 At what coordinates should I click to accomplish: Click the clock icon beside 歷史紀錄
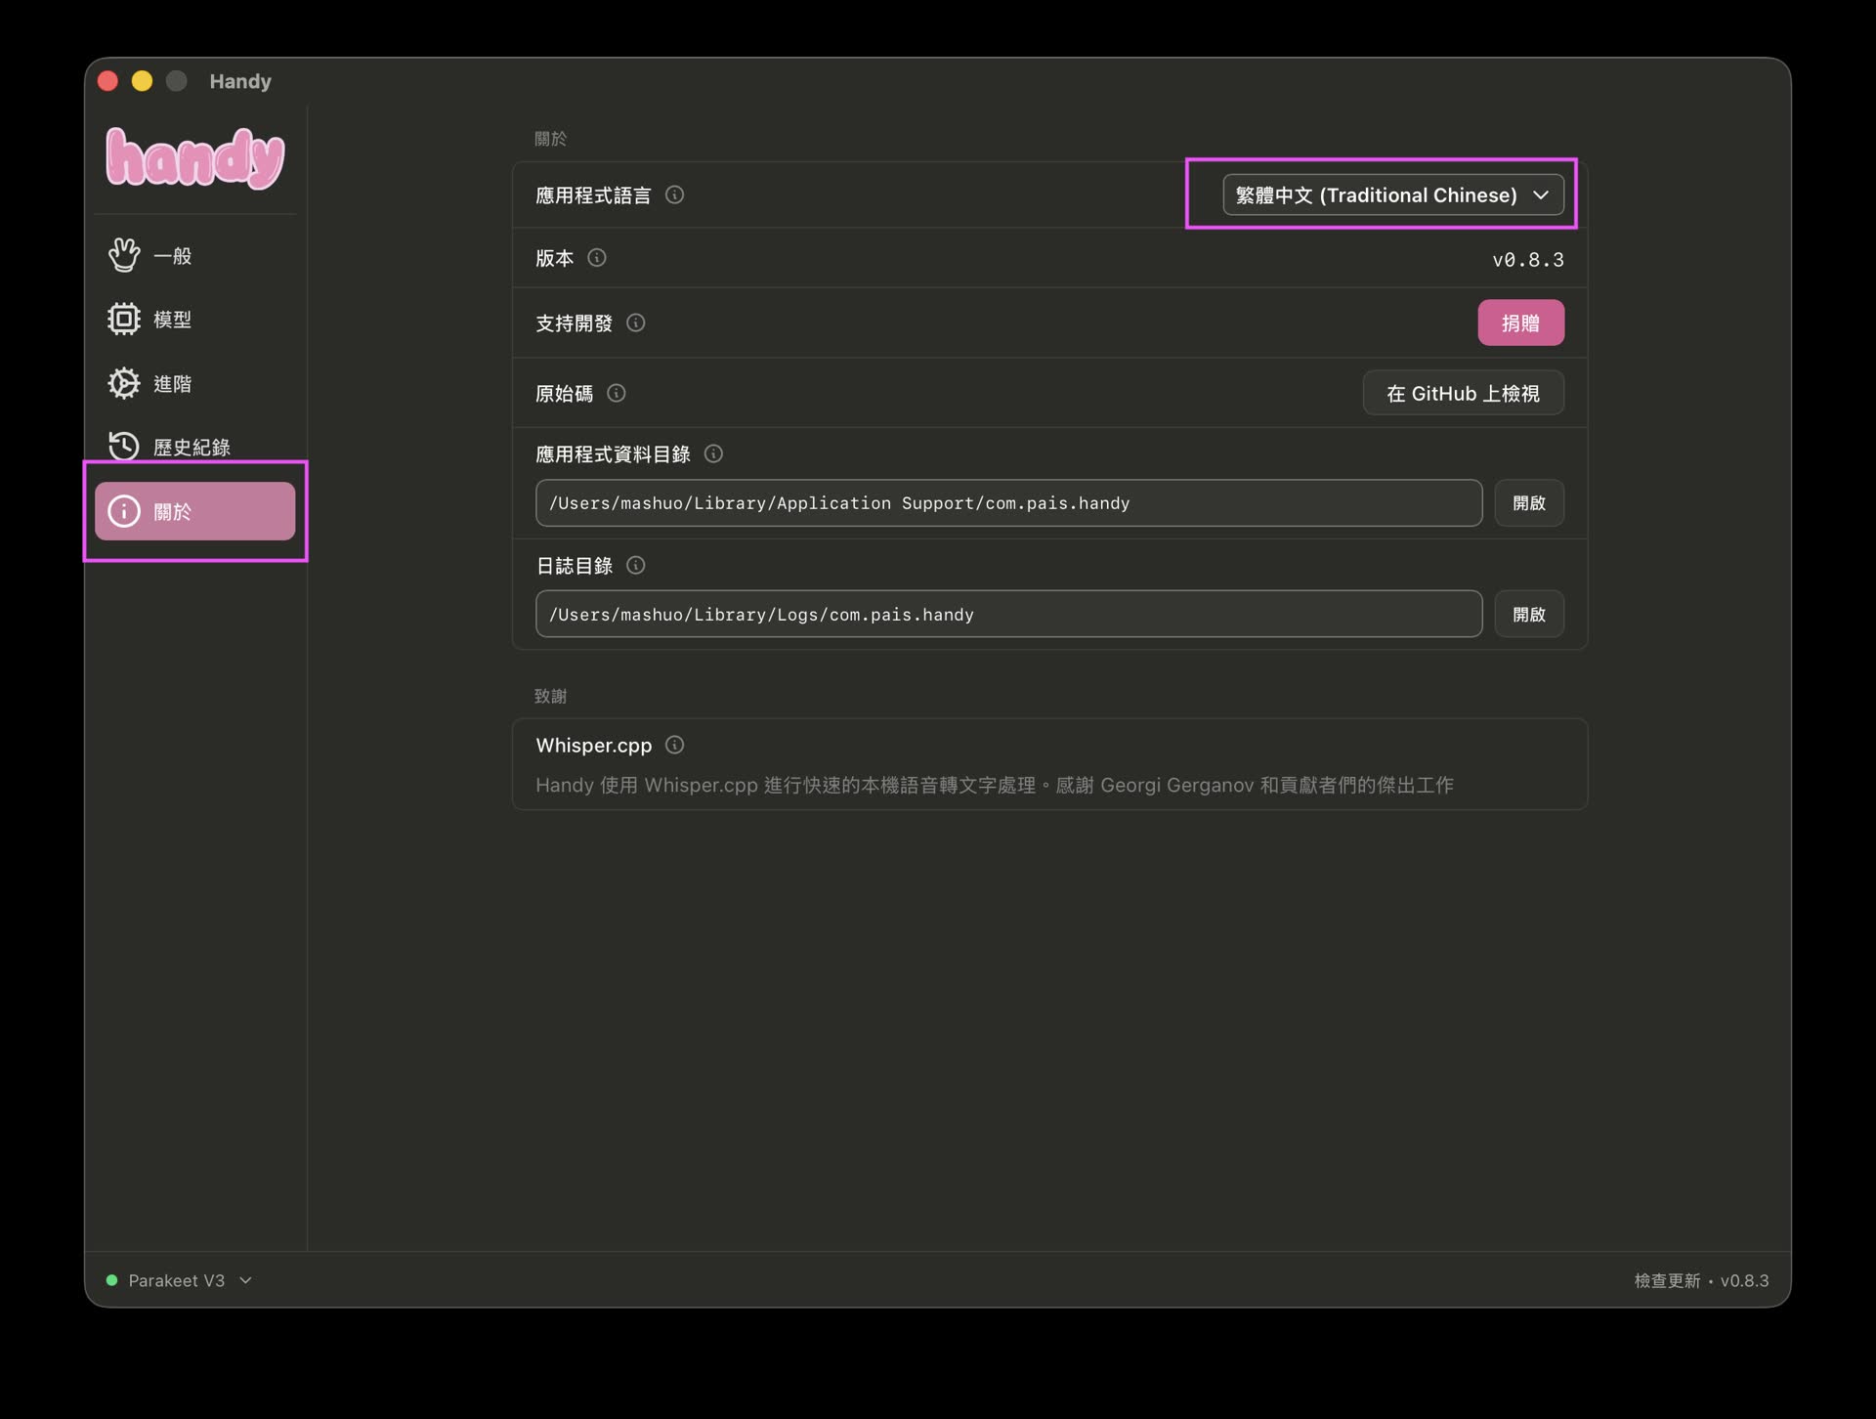(124, 447)
